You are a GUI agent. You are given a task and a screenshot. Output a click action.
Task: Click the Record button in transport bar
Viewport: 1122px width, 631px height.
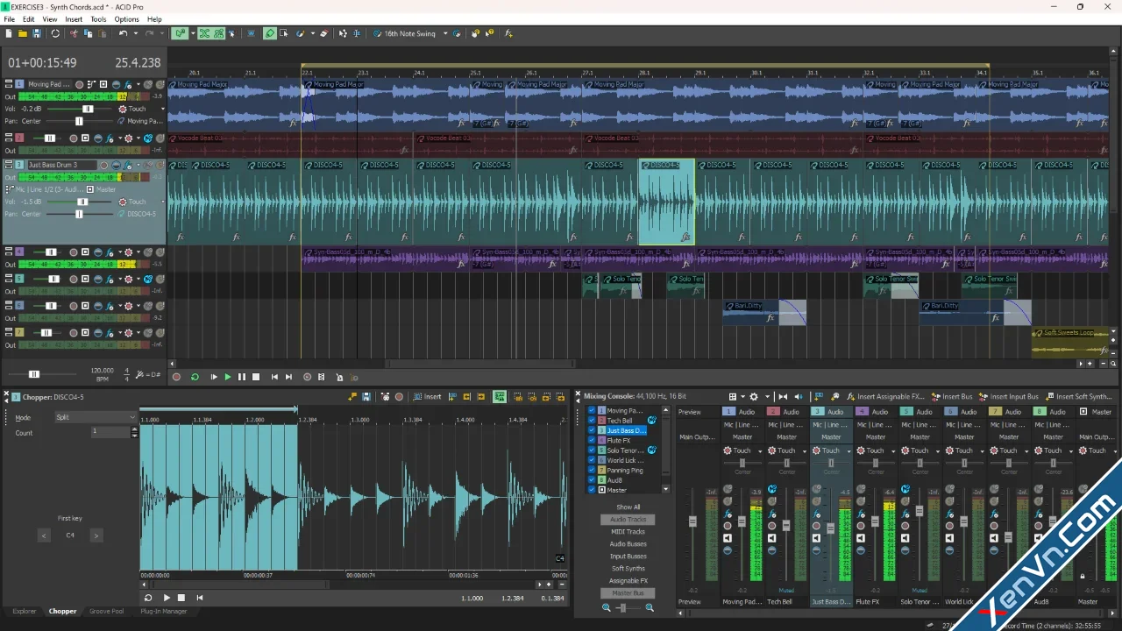point(176,377)
